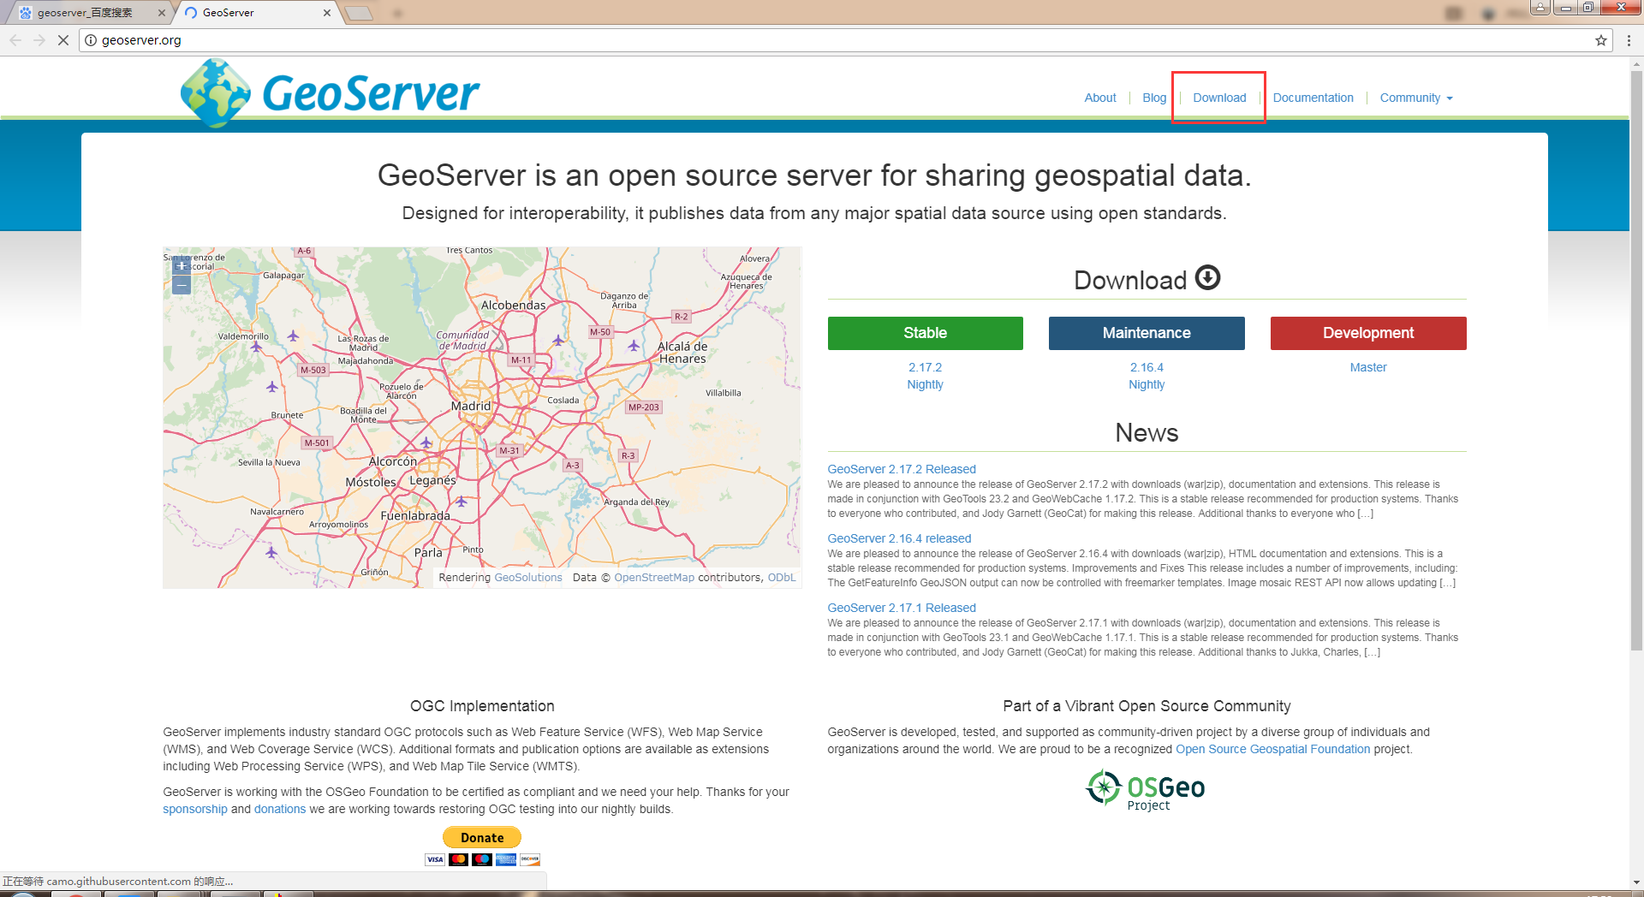
Task: Click the payment cards image under Donate
Action: click(x=482, y=859)
